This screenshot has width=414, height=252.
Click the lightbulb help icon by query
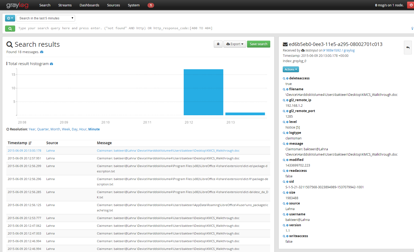pos(412,28)
